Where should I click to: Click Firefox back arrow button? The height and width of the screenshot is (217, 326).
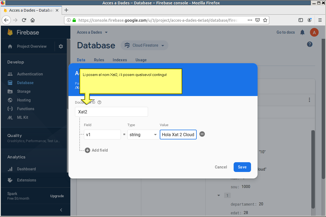click(x=7, y=20)
